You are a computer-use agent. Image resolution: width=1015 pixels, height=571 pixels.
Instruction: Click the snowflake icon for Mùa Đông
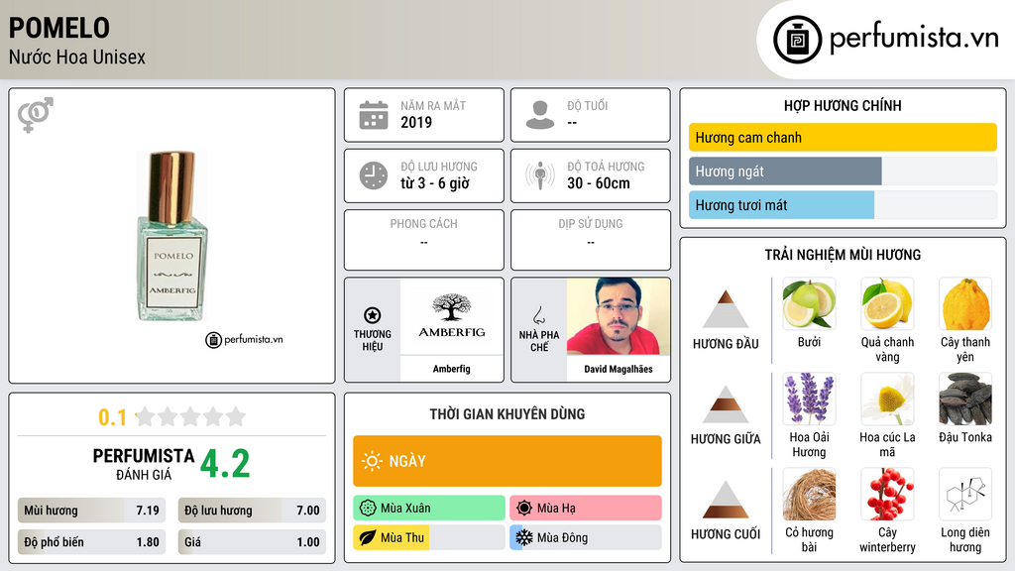524,537
